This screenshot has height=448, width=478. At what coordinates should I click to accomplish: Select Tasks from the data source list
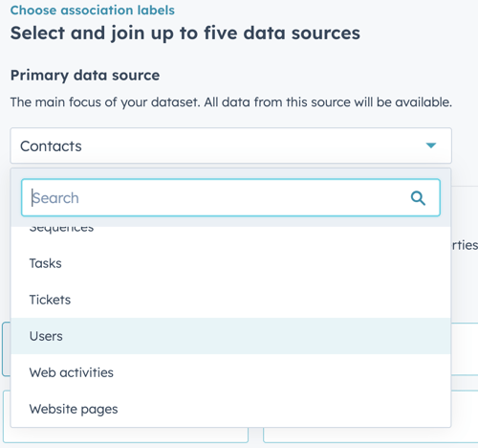pos(230,263)
